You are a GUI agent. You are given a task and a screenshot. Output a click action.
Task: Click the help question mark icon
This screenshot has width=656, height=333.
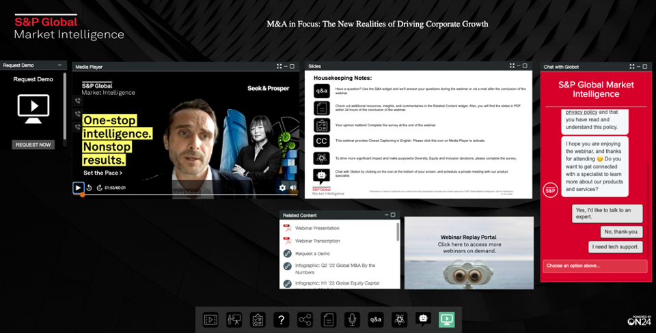(x=281, y=319)
